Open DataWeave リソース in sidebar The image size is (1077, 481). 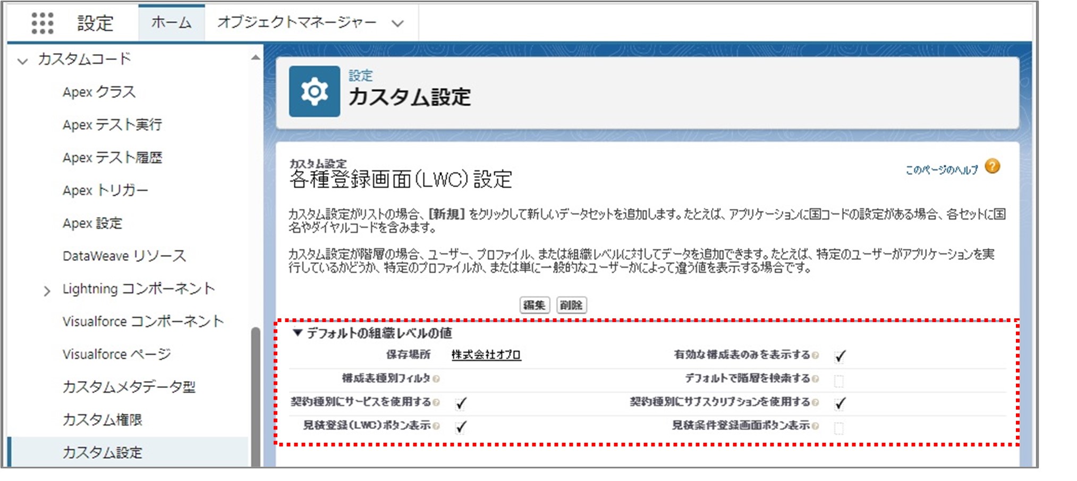tap(124, 256)
